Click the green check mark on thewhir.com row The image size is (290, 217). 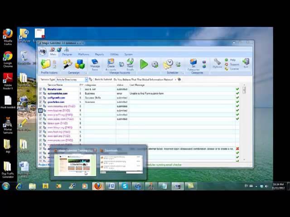(x=237, y=89)
